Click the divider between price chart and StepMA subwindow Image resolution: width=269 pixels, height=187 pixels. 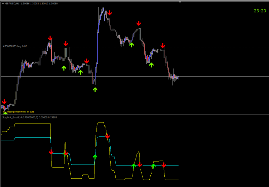pyautogui.click(x=134, y=114)
